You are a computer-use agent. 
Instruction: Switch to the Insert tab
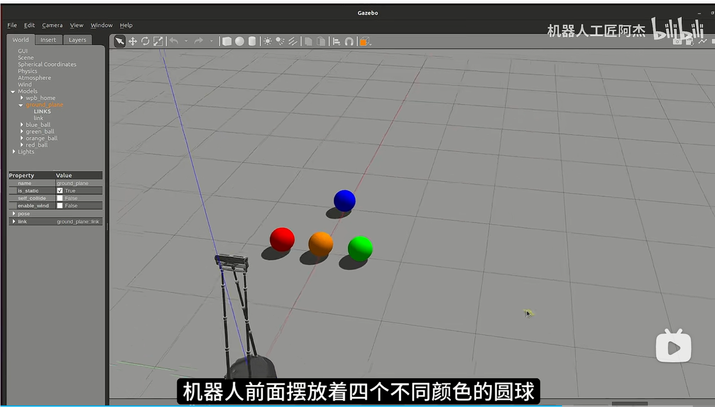coord(48,40)
